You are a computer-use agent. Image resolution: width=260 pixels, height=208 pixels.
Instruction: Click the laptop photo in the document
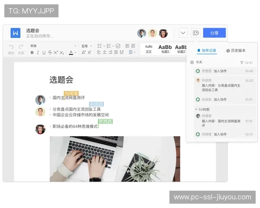pos(115,159)
